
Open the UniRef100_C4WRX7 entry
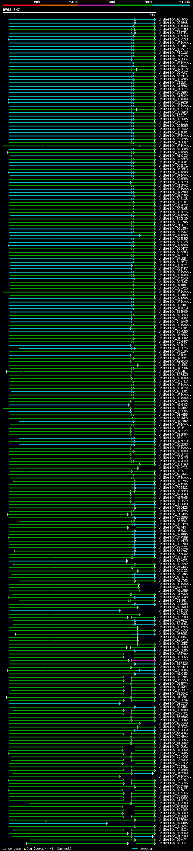(173, 66)
